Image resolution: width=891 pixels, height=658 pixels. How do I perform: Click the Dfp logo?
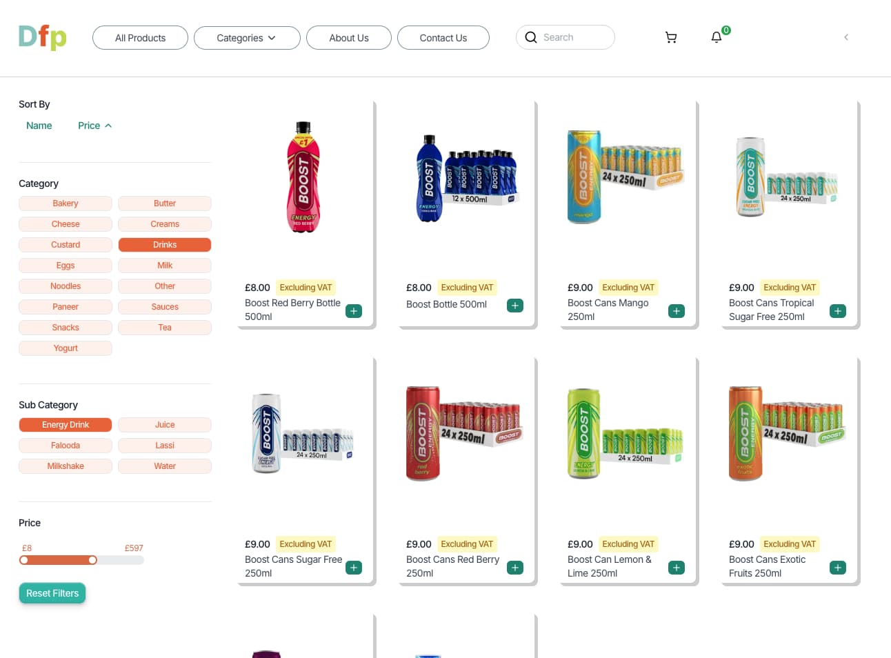click(43, 37)
